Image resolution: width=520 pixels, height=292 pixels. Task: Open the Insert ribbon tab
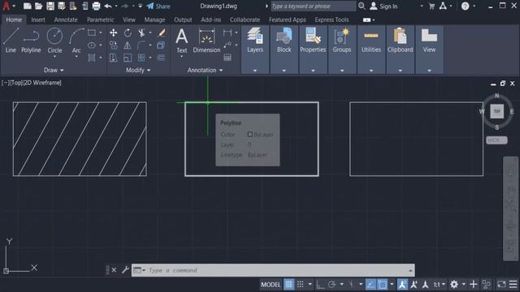(38, 19)
